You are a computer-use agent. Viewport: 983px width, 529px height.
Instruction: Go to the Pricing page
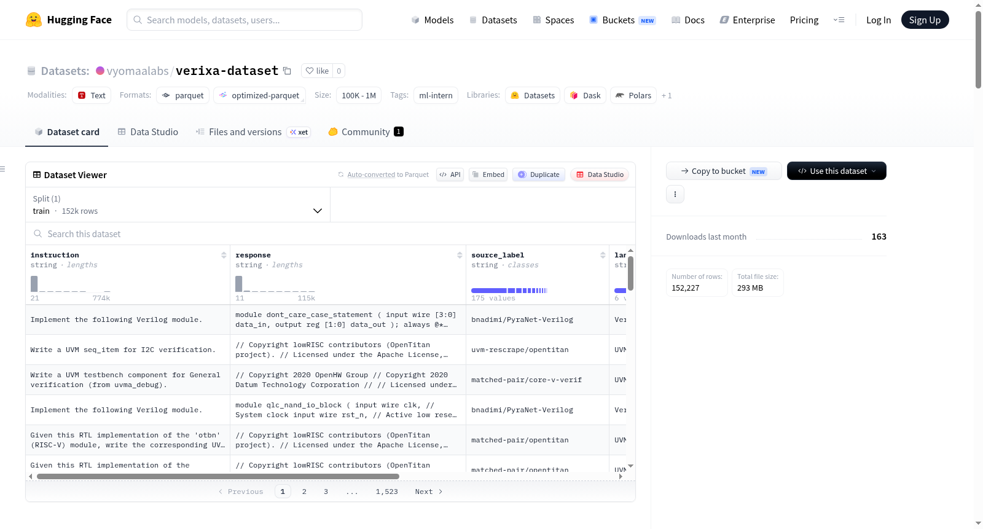pyautogui.click(x=804, y=20)
